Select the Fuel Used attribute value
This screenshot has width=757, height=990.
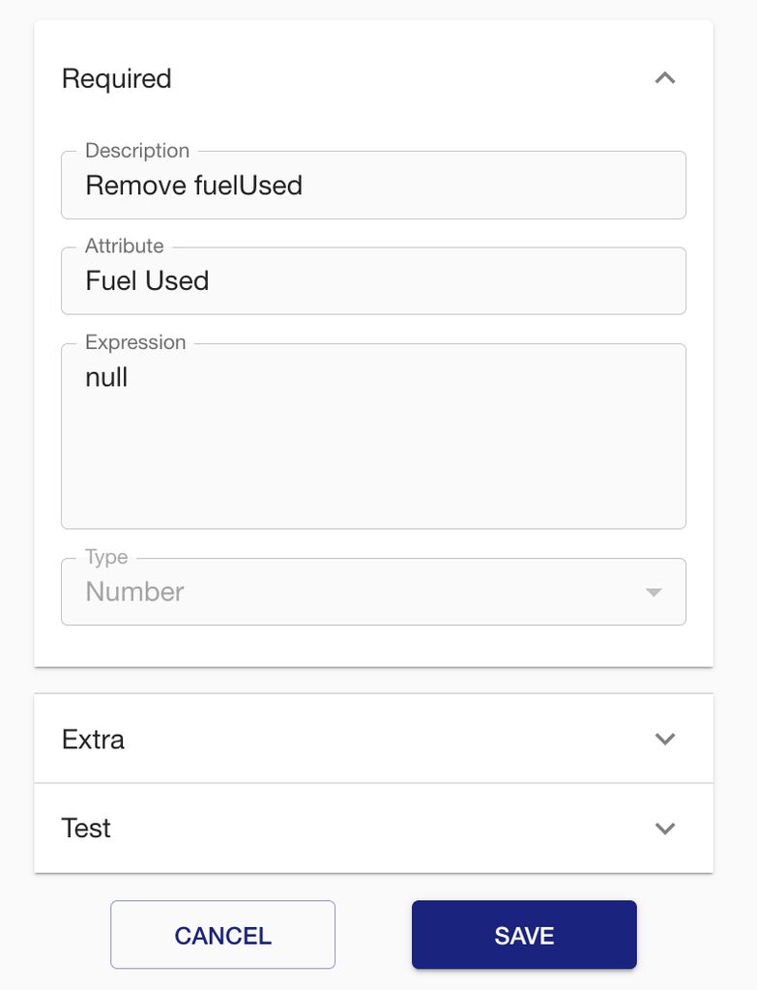145,280
